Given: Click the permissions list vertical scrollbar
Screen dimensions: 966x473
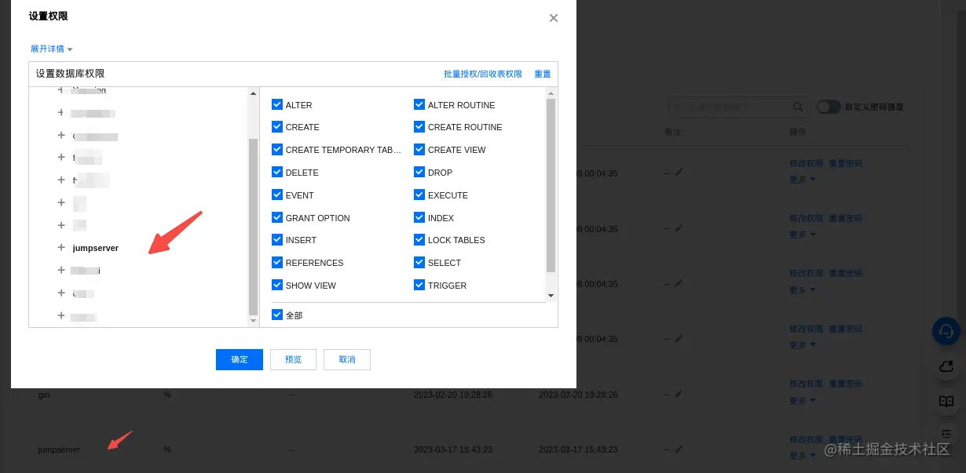Looking at the screenshot, I should point(551,185).
